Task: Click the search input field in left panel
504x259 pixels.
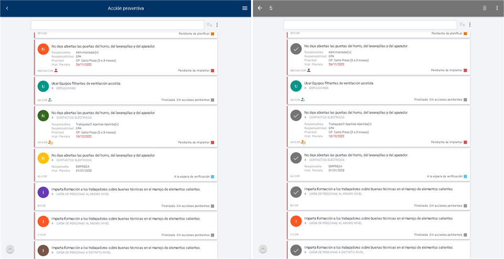Action: [117, 25]
